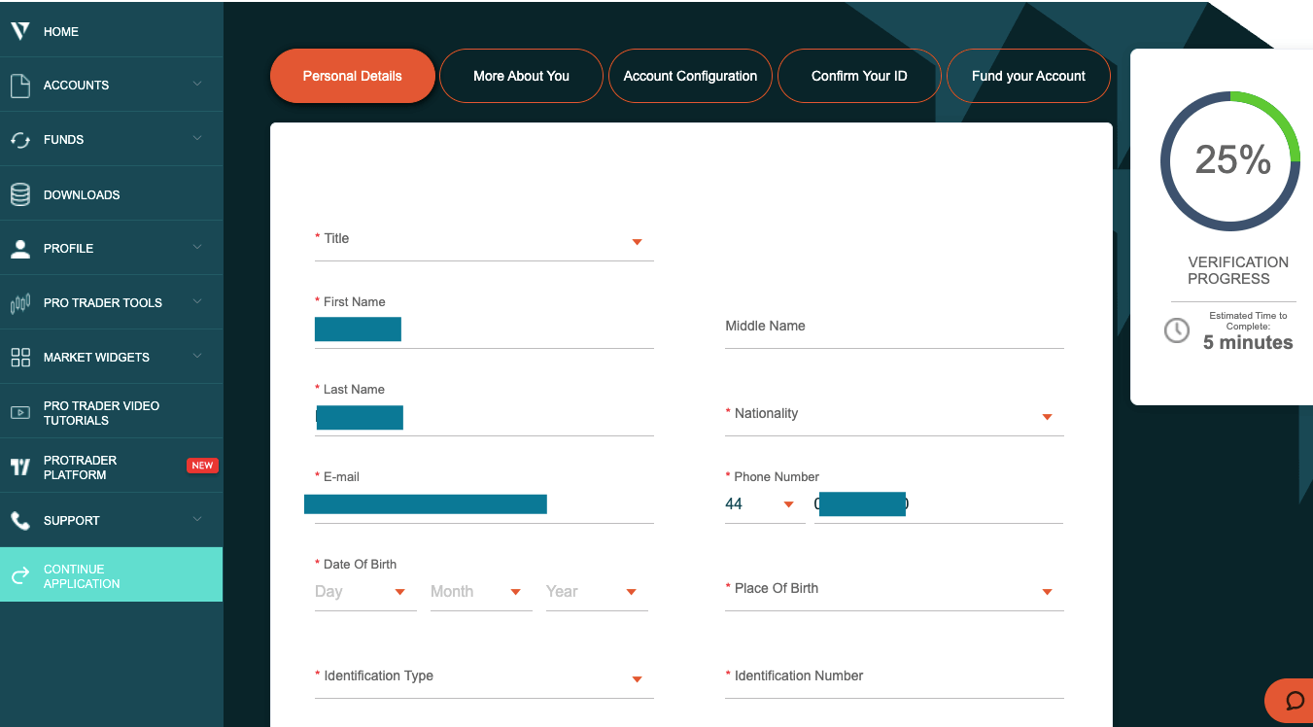Switch to the More About You tab
This screenshot has width=1313, height=727.
pos(521,76)
